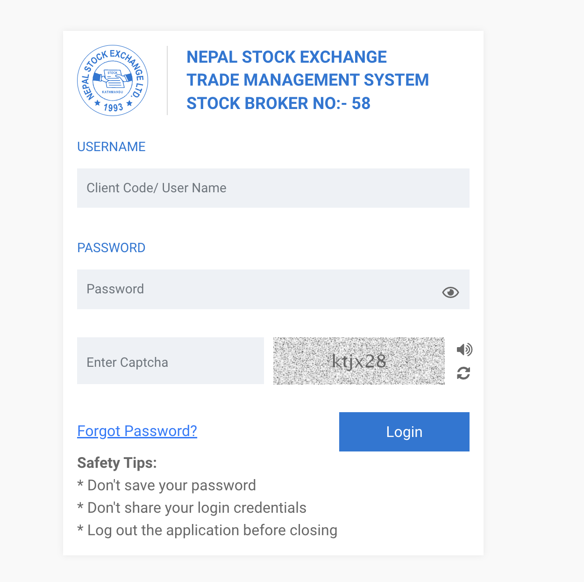Click the vertical divider beside the logo

tap(167, 80)
